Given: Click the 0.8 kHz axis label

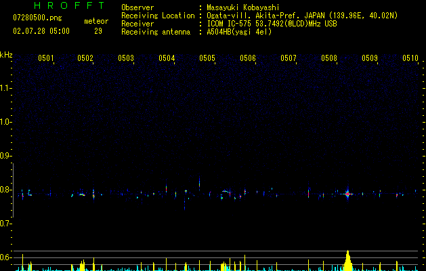Looking at the screenshot, I should click(5, 190).
